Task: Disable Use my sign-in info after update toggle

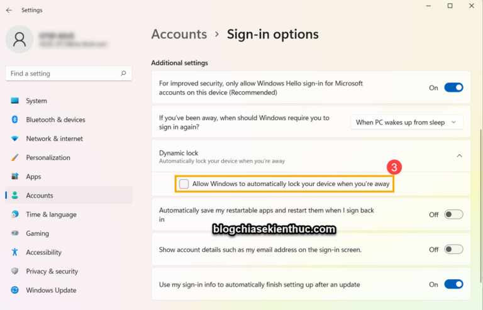Action: 453,284
